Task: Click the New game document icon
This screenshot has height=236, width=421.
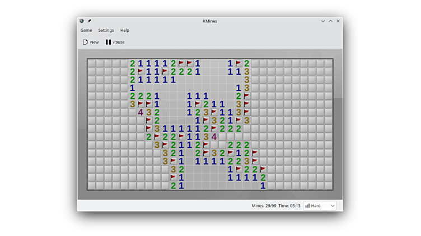Action: pos(86,42)
